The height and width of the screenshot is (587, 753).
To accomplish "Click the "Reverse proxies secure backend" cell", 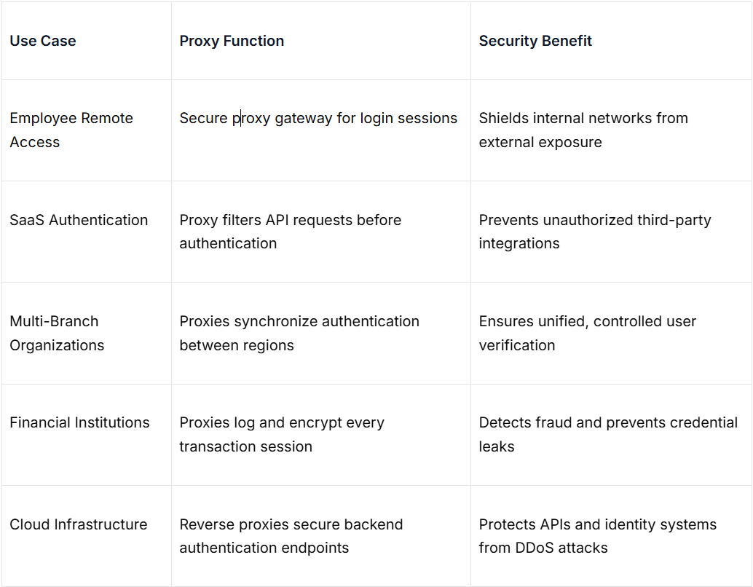I will [291, 536].
